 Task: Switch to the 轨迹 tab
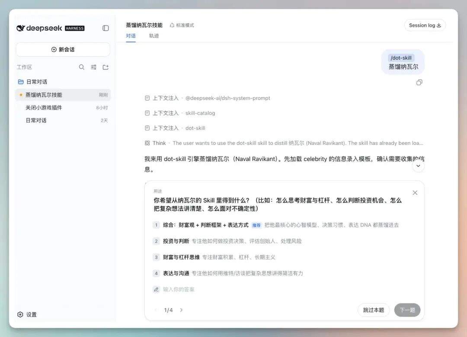click(x=154, y=36)
